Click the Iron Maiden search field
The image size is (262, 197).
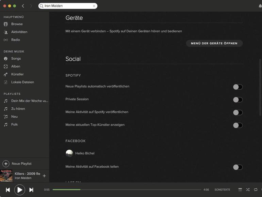pyautogui.click(x=68, y=6)
